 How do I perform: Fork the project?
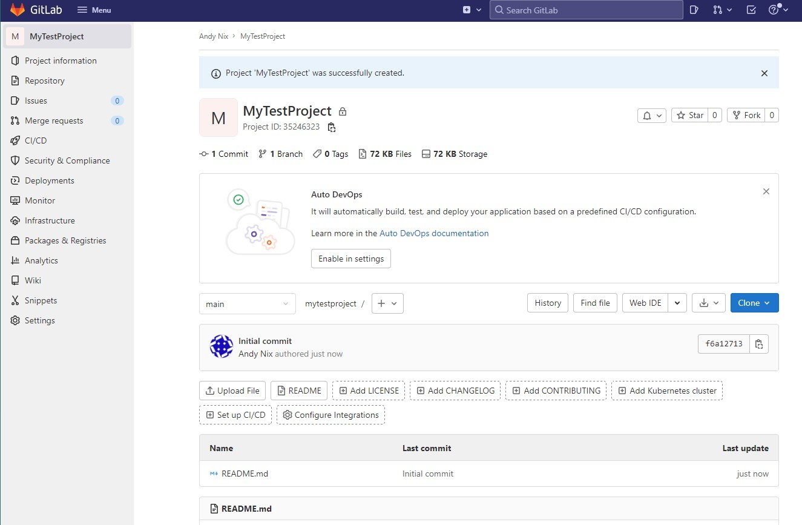tap(746, 115)
